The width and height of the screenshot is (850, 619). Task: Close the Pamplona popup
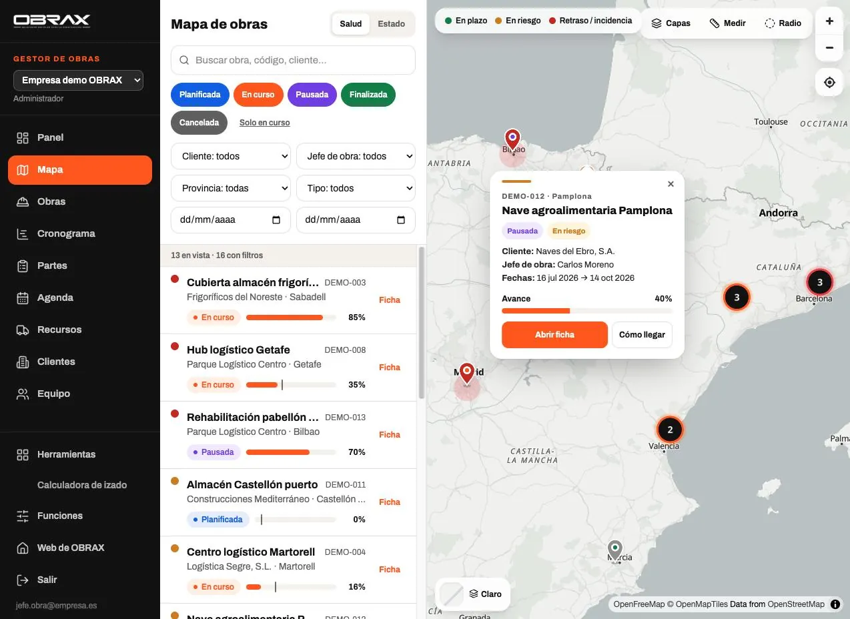671,184
